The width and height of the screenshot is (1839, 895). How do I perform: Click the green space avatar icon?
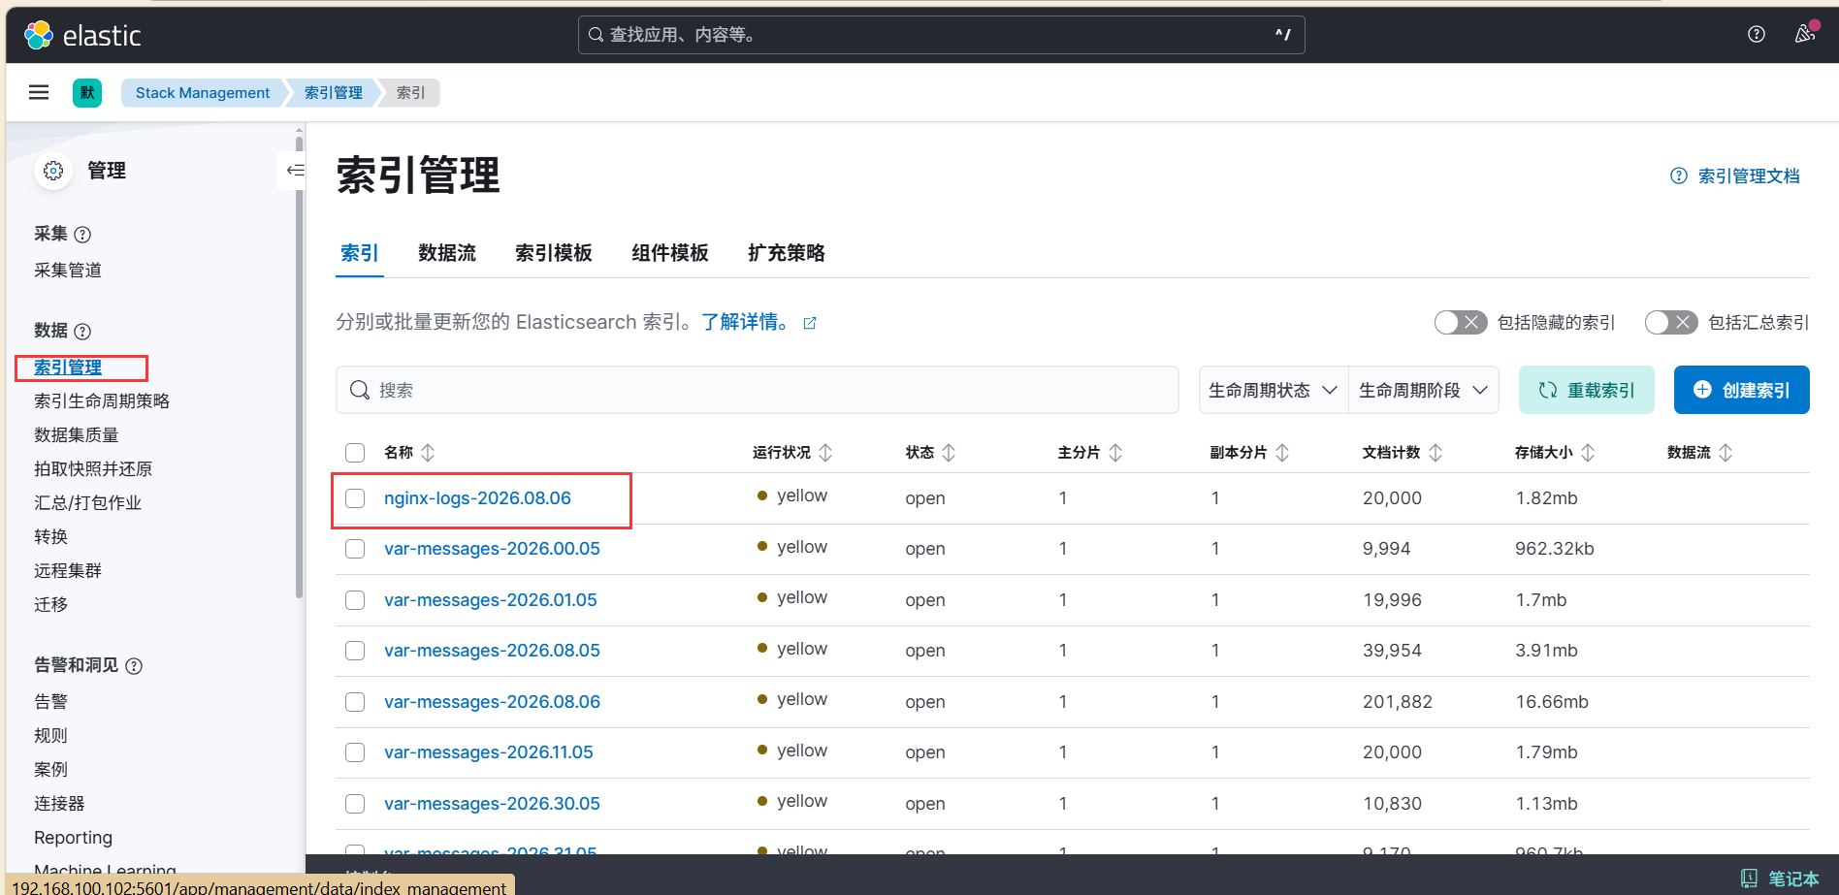click(87, 93)
